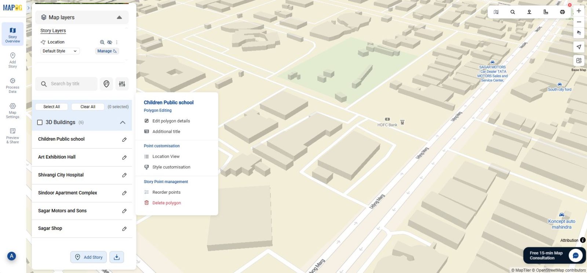Screen dimensions: 587x273
Task: Toggle visibility of the Location layer
Action: pos(109,42)
